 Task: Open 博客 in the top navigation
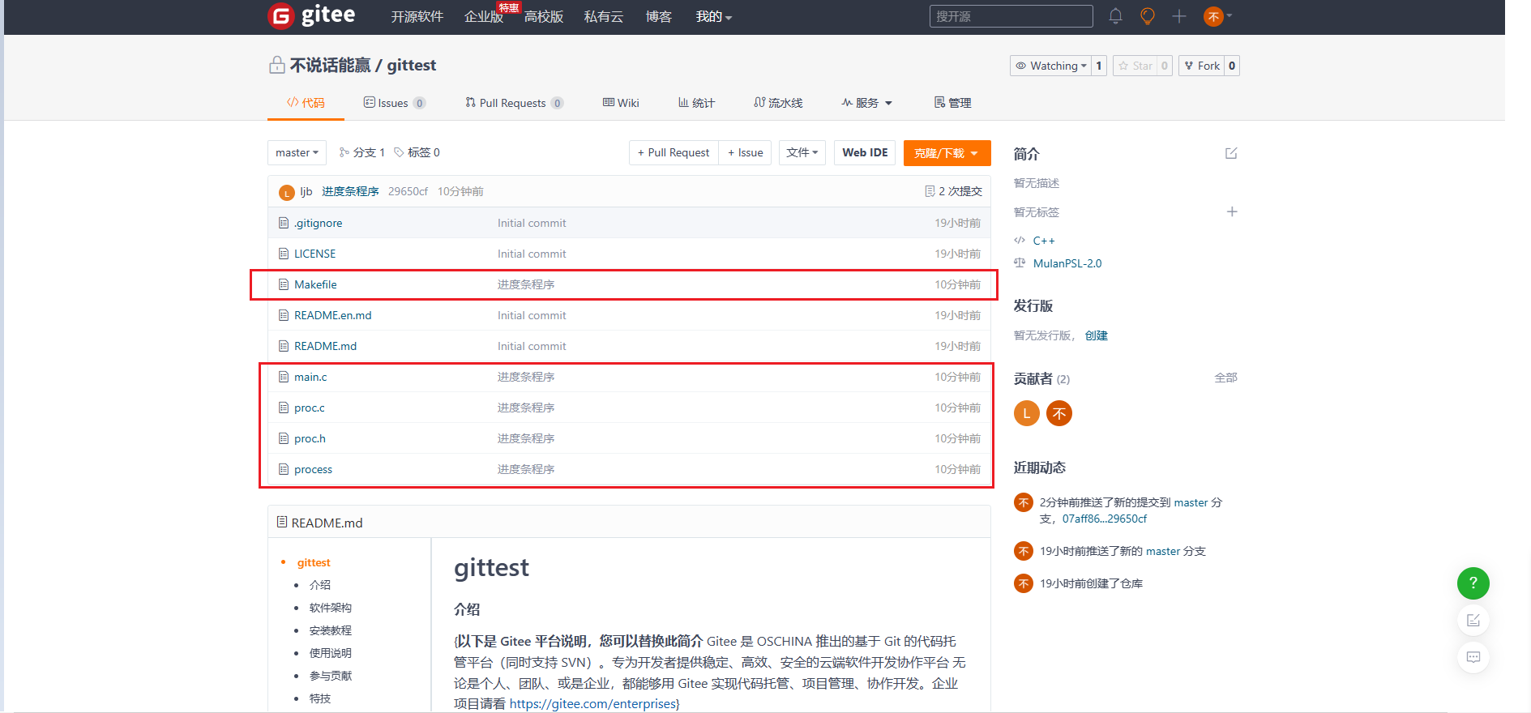(x=659, y=16)
